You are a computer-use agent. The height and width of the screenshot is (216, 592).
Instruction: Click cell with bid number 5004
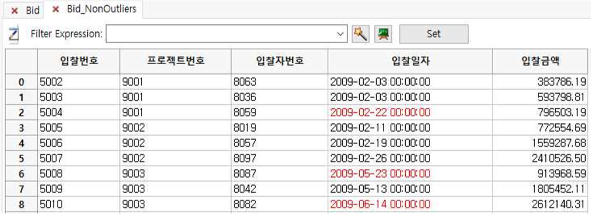tap(79, 112)
